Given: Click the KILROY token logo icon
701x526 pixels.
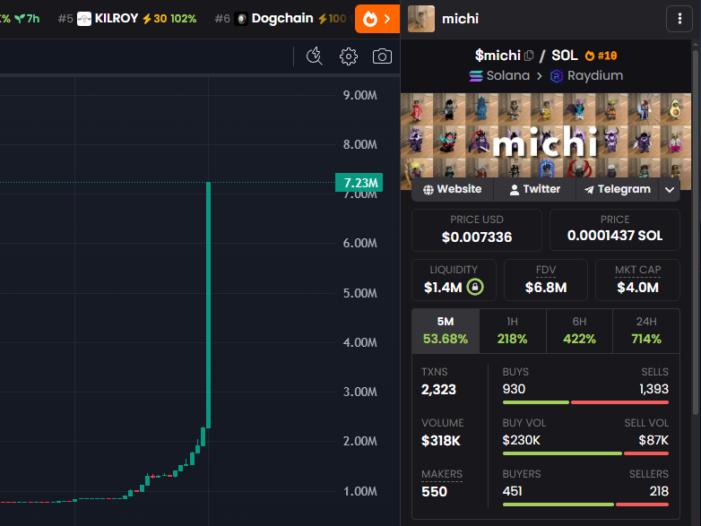Looking at the screenshot, I should point(84,19).
